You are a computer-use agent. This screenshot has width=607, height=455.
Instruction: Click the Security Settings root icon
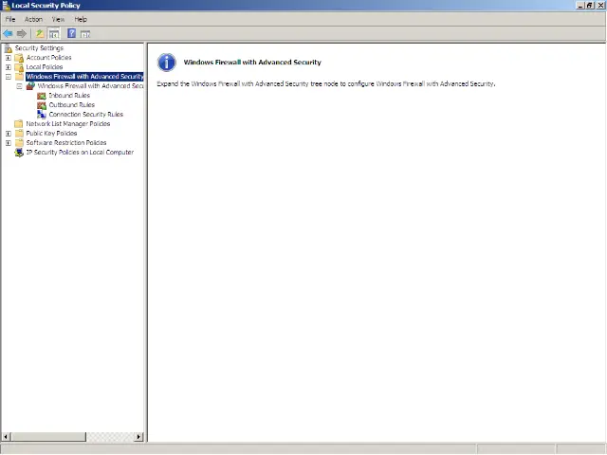click(x=8, y=48)
